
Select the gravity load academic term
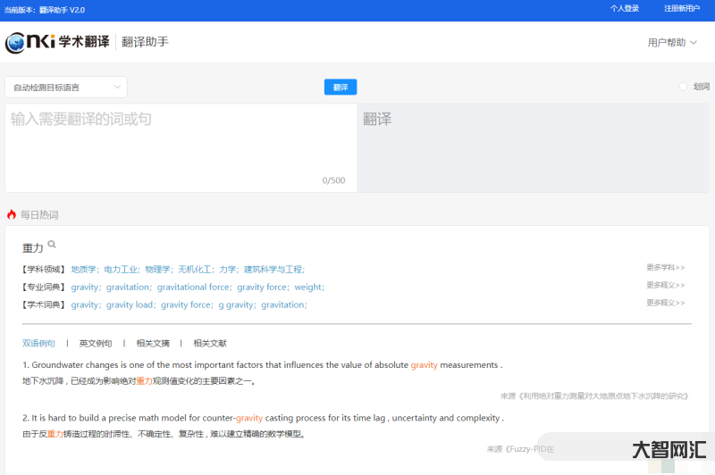(130, 304)
